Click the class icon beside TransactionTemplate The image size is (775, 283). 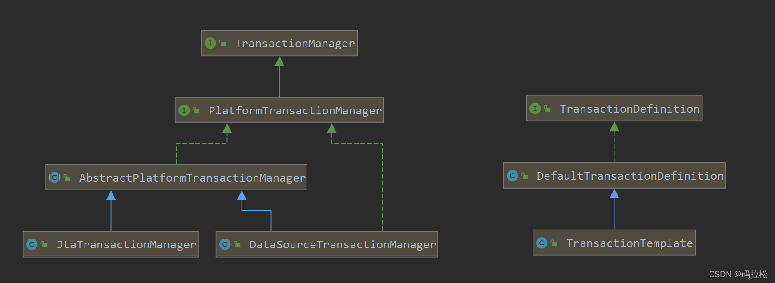tap(541, 243)
